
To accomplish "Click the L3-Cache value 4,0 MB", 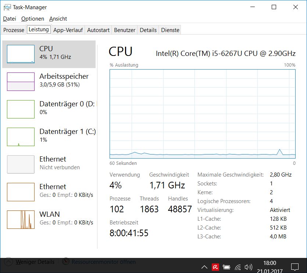I will coord(278,237).
